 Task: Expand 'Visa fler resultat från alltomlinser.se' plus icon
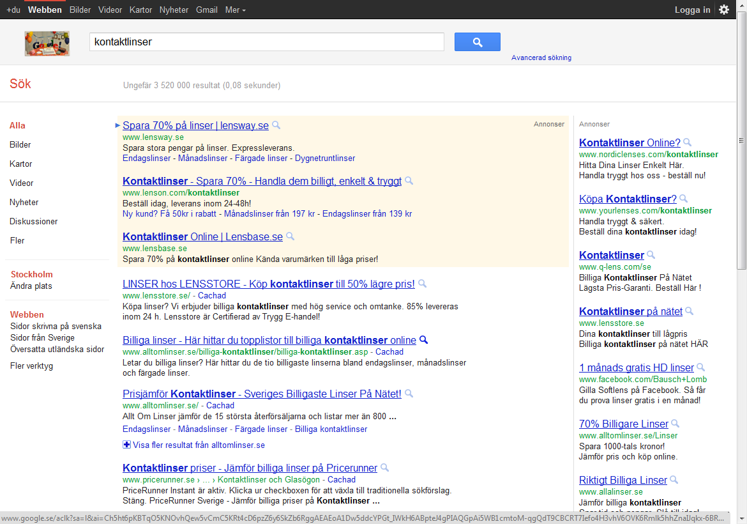(x=126, y=445)
